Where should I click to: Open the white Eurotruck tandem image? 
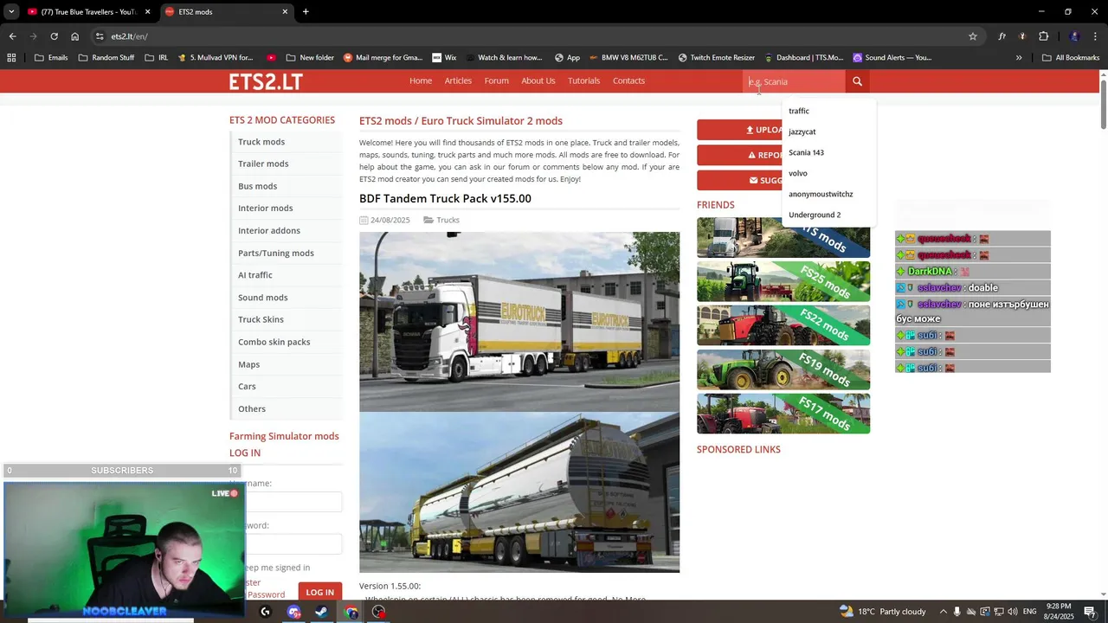tap(519, 321)
